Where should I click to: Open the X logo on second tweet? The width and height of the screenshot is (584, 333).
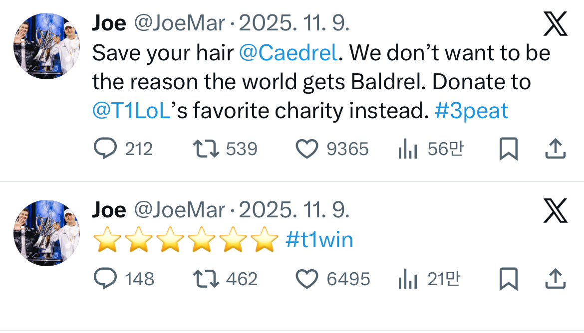(555, 210)
